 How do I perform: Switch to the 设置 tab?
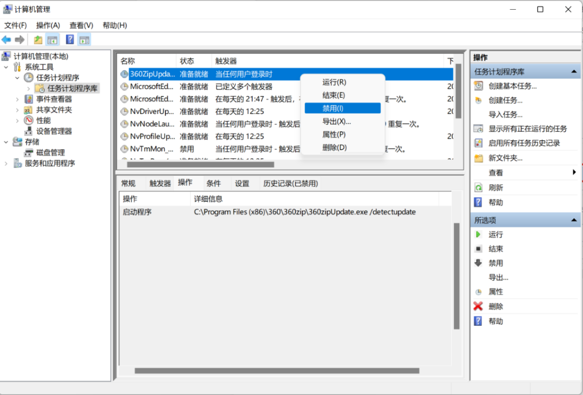pyautogui.click(x=242, y=183)
